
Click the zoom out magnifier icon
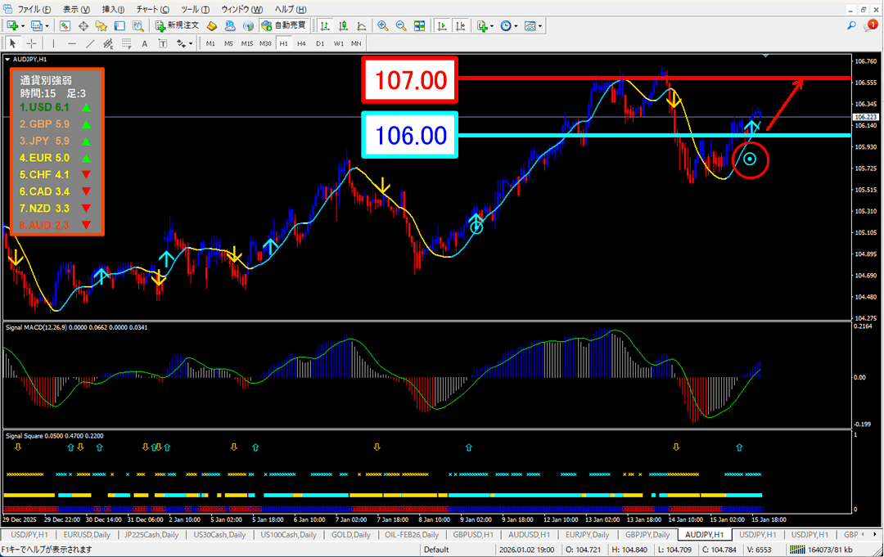pos(401,25)
